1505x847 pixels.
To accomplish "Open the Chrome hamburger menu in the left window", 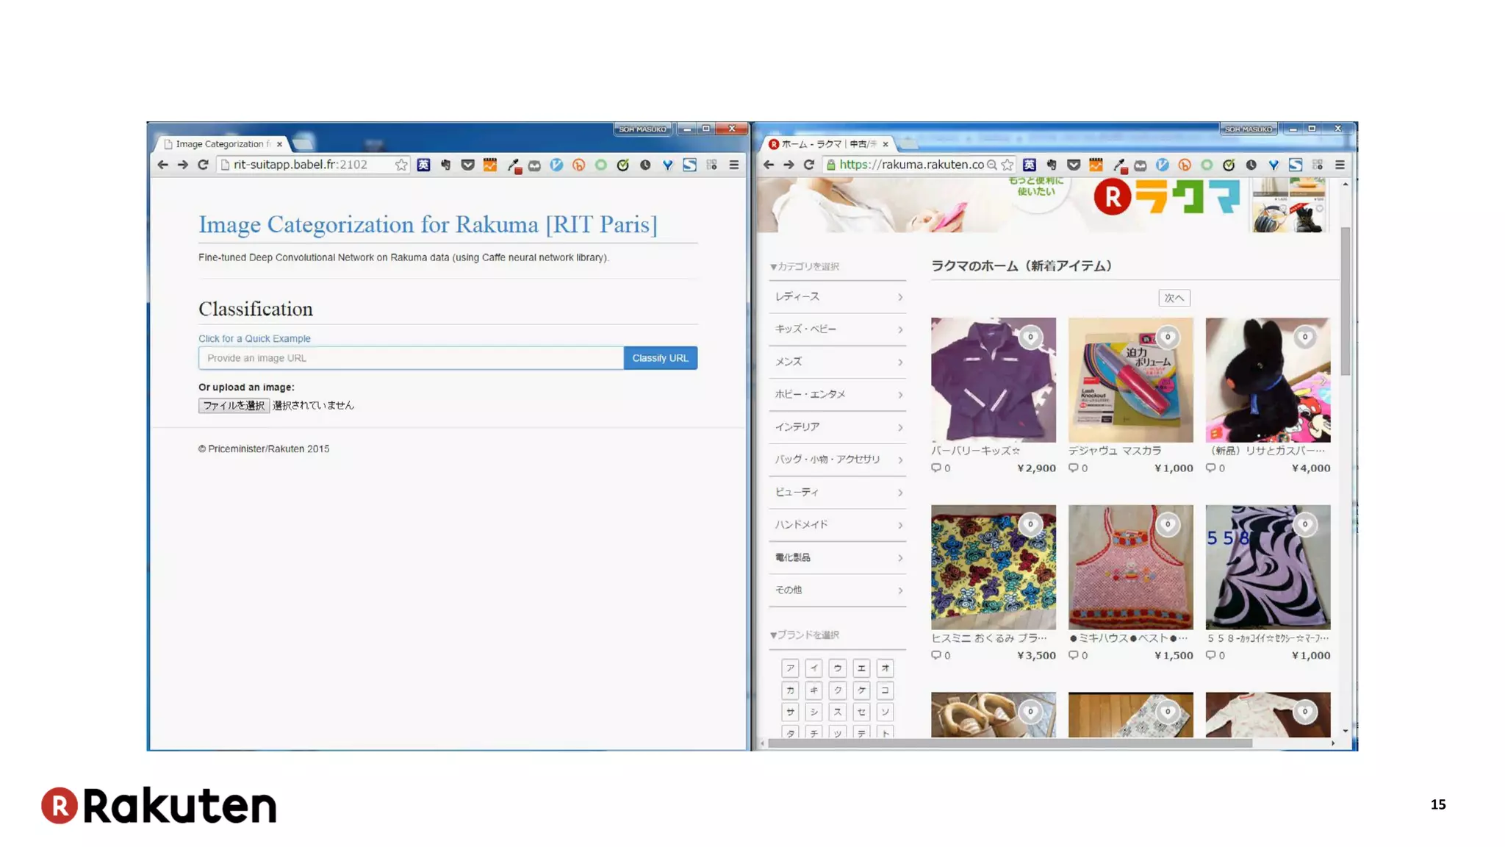I will pos(733,165).
